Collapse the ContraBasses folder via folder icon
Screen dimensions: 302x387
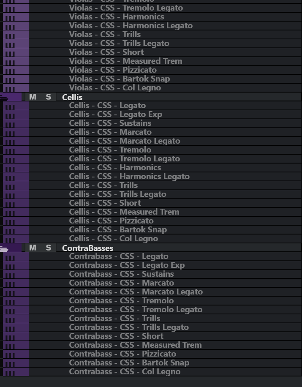pos(4,248)
